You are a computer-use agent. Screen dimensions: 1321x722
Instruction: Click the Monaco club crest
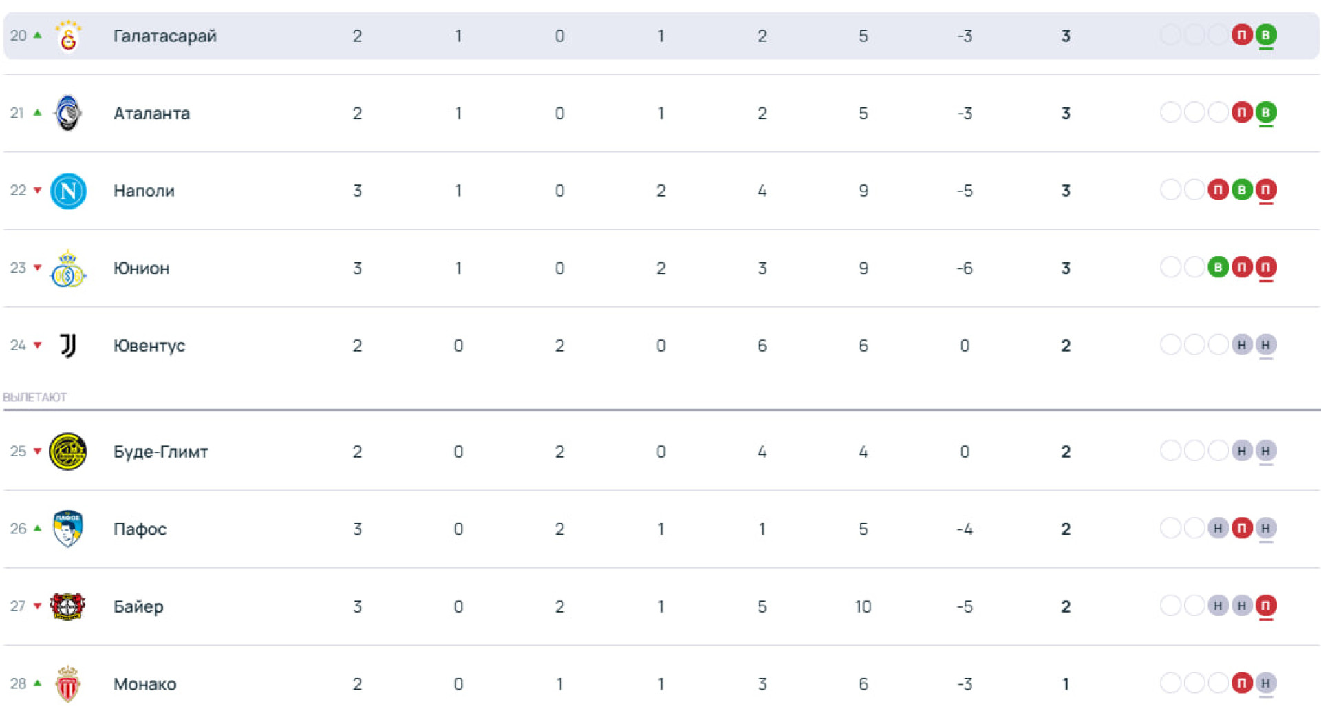pyautogui.click(x=68, y=683)
